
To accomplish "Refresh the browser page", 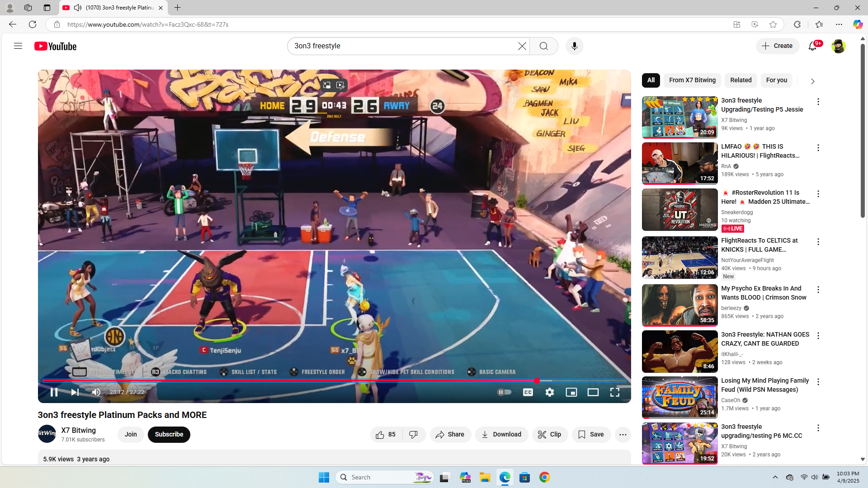I will click(x=33, y=24).
